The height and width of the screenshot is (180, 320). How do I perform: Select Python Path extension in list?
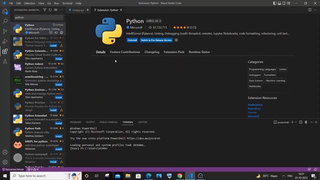[x=38, y=132]
